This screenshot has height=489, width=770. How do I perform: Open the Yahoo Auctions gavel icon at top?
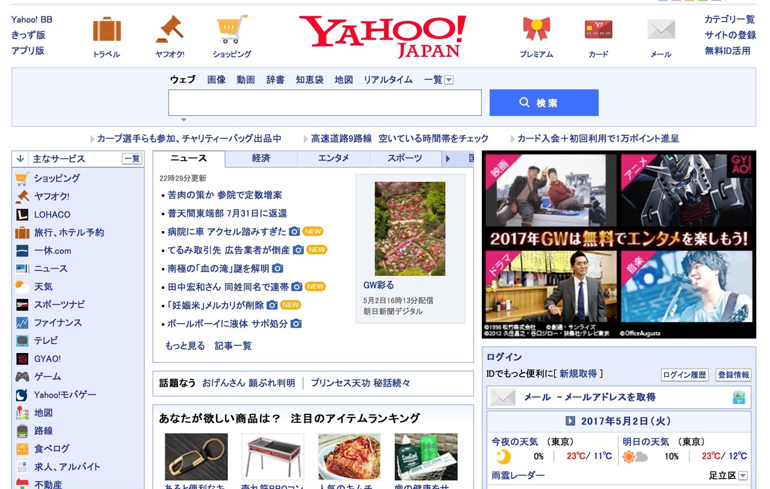(170, 28)
